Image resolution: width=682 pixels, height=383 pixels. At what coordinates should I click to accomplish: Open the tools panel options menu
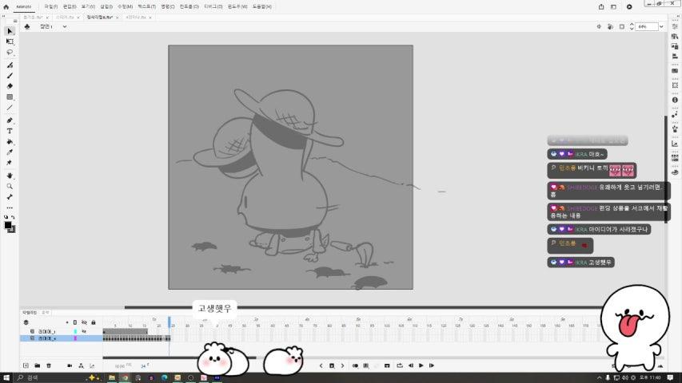15,21
